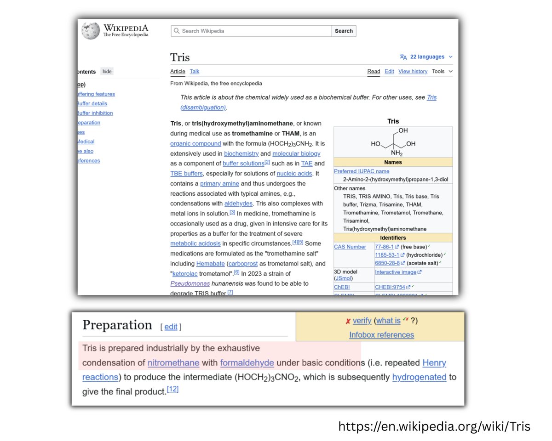Open the primary amine link
552x441 pixels.
point(219,183)
